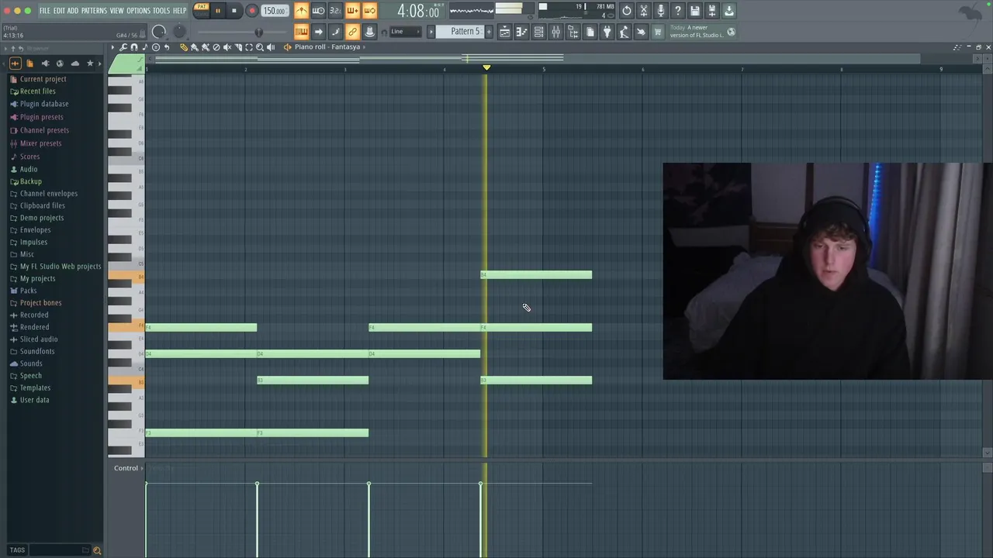Viewport: 993px width, 558px height.
Task: Activate the Select tool in piano roll
Action: pos(249,47)
